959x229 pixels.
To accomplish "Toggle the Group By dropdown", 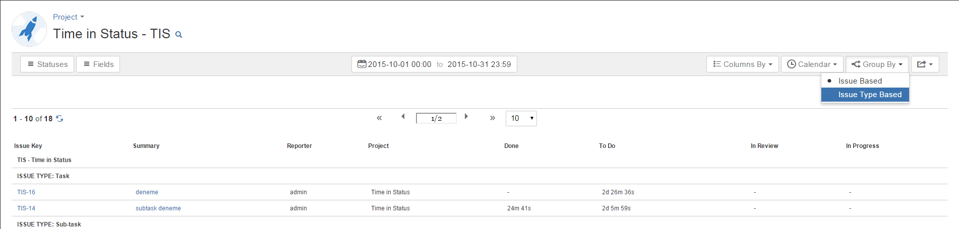I will (877, 64).
